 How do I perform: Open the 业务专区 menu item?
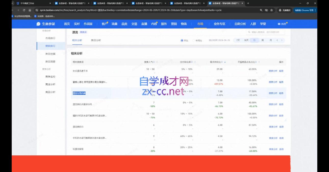click(x=220, y=24)
